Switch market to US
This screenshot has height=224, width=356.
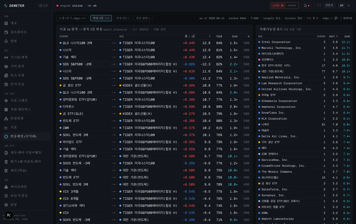click(x=348, y=6)
